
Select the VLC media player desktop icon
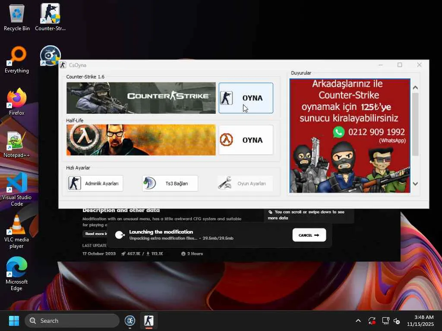[17, 232]
